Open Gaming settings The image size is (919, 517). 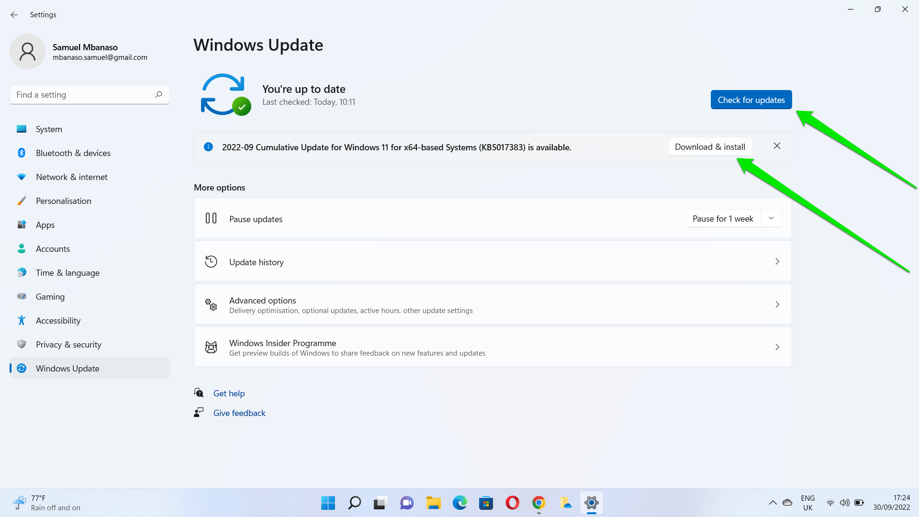click(x=90, y=297)
